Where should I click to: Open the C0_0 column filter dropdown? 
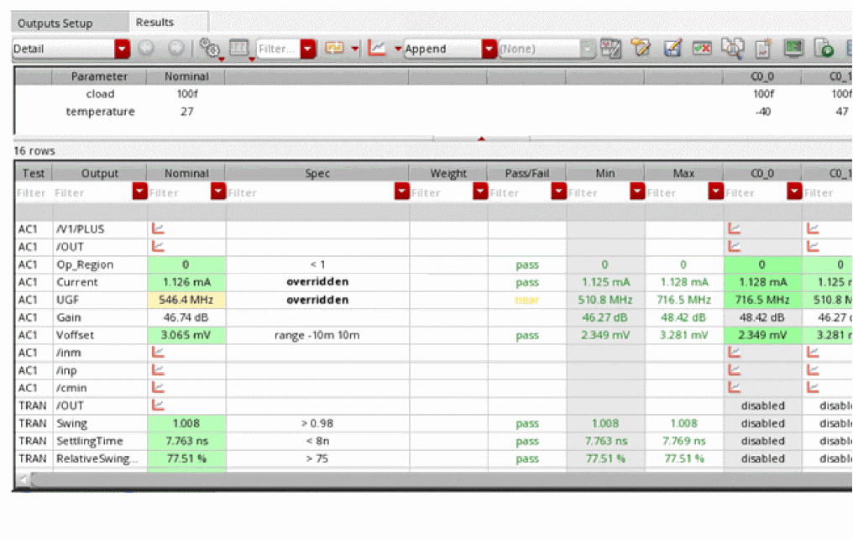(x=794, y=191)
